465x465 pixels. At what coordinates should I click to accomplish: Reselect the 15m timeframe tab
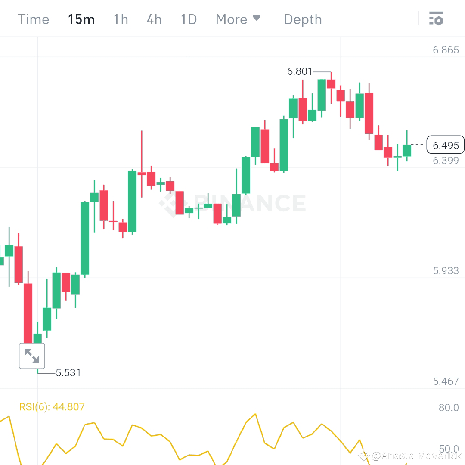pos(81,19)
